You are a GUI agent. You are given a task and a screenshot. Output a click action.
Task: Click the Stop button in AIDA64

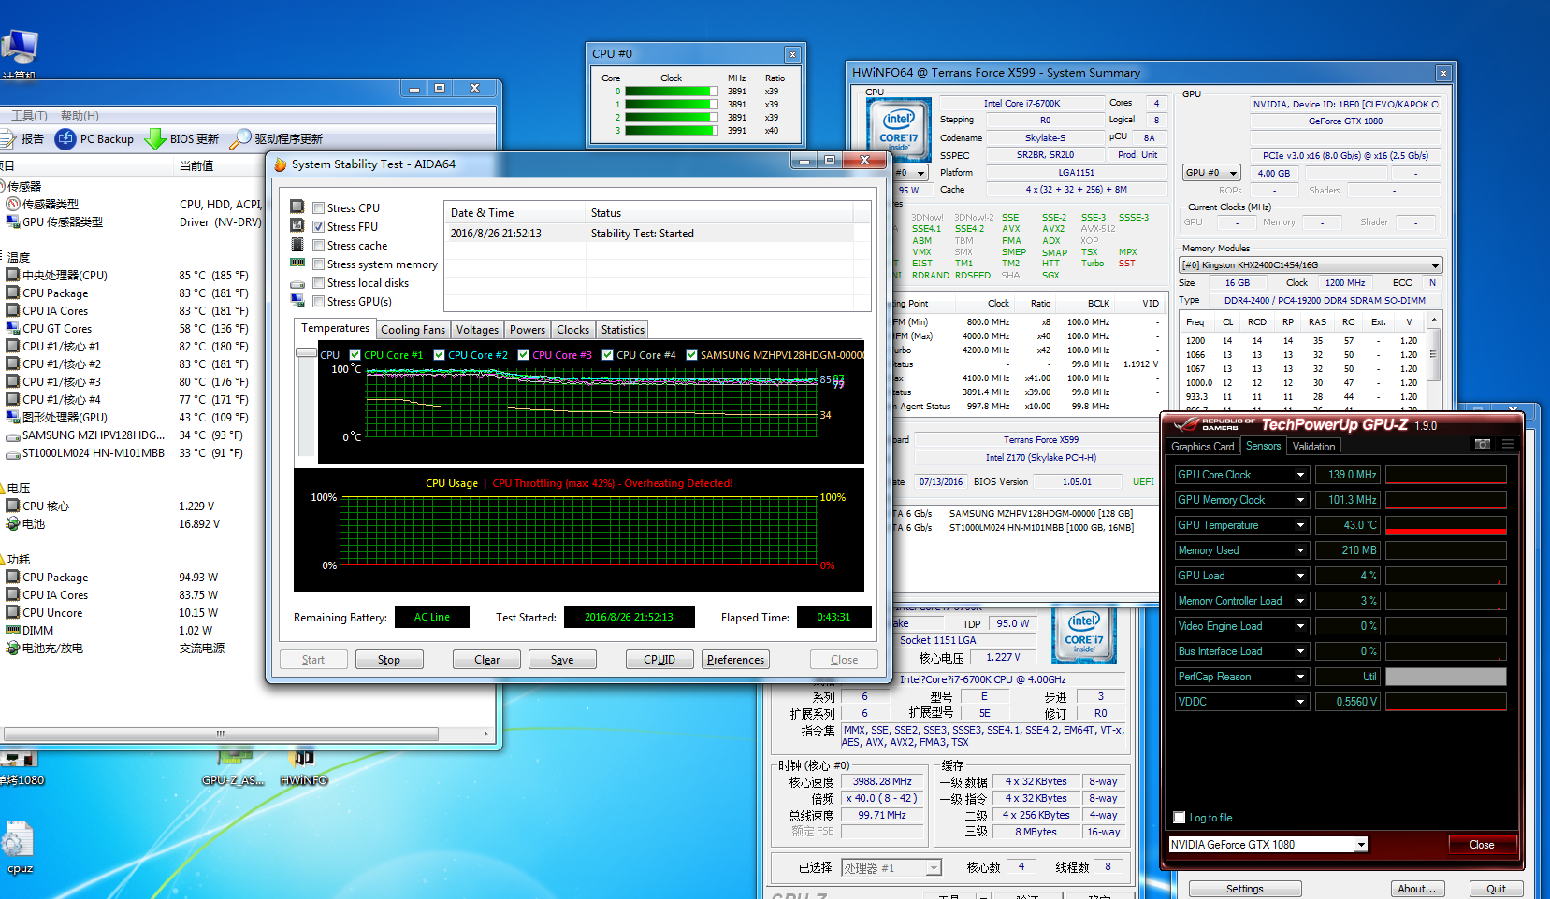tap(389, 660)
